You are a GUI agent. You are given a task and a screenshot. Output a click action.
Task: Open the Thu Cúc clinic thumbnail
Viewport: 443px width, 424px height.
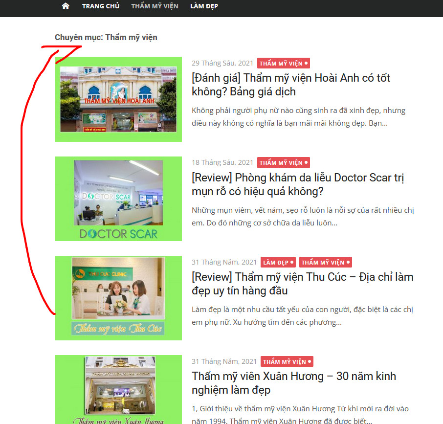click(118, 298)
